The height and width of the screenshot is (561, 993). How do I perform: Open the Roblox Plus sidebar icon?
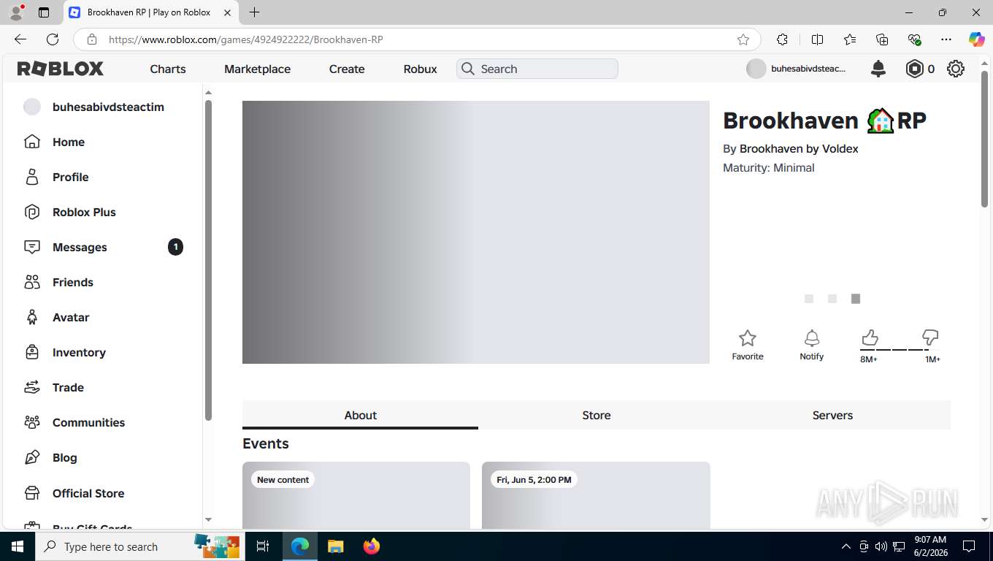click(32, 212)
